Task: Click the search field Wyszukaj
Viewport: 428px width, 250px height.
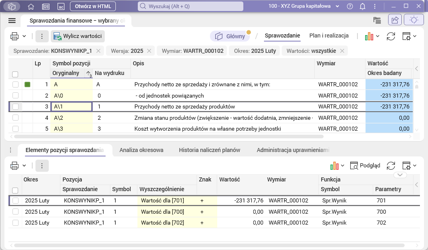Action: (191, 6)
